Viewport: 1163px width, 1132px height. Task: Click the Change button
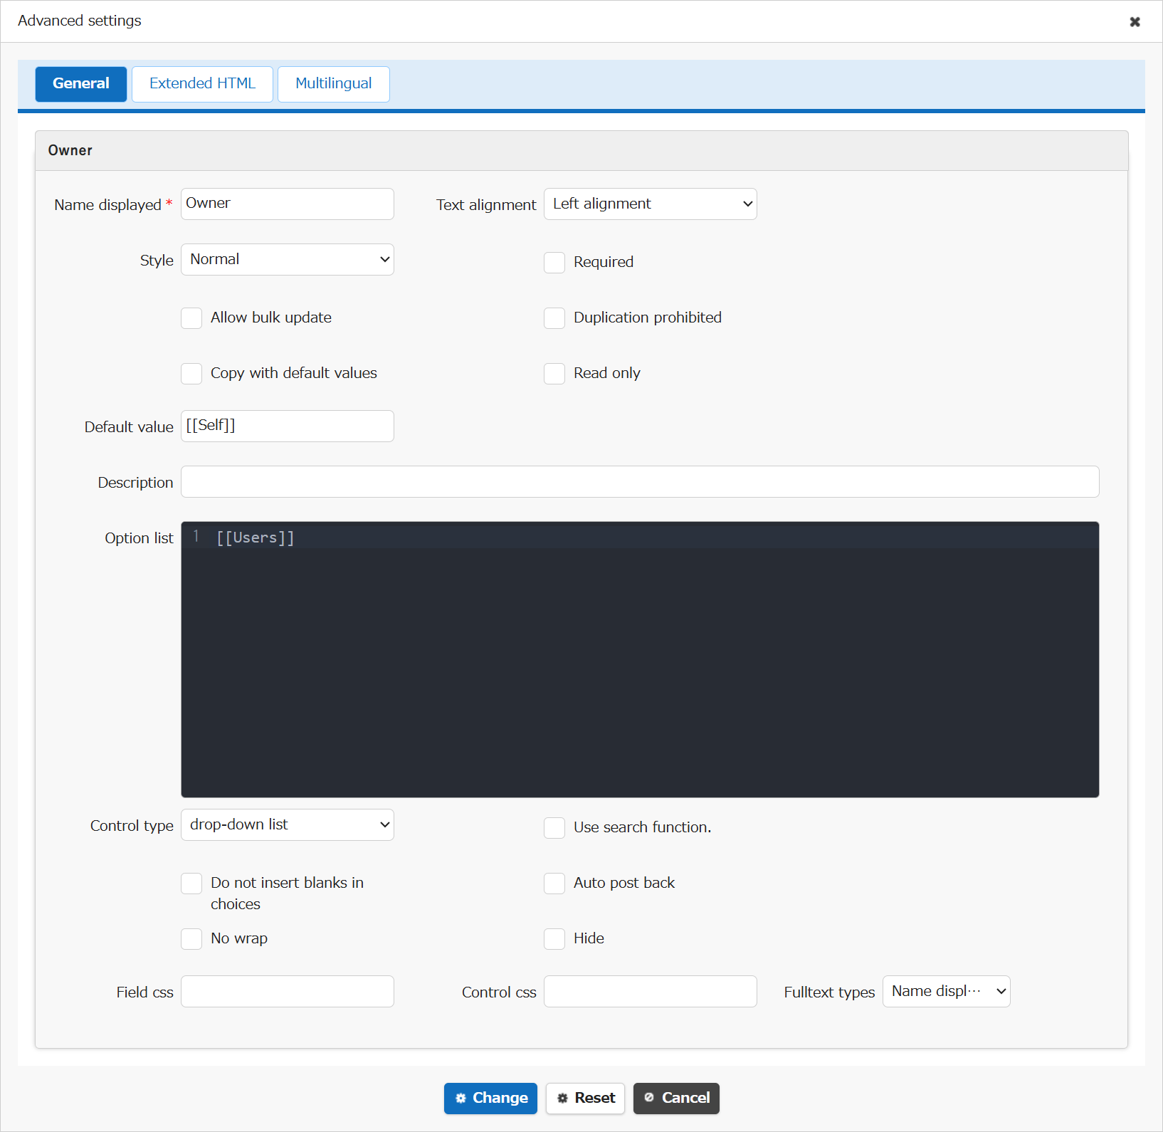click(490, 1098)
